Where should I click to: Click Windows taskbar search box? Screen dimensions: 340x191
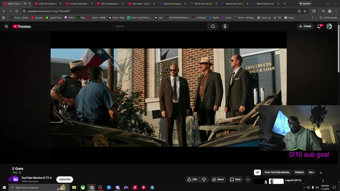click(x=39, y=188)
